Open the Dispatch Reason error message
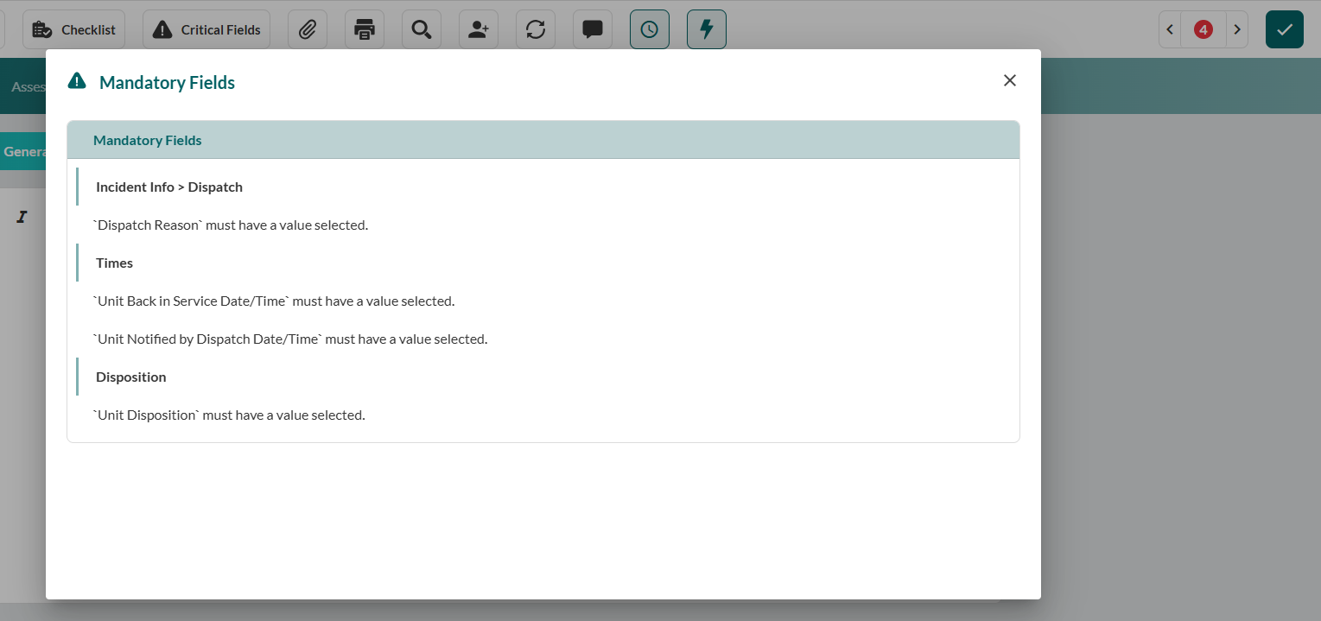1321x621 pixels. click(x=231, y=225)
